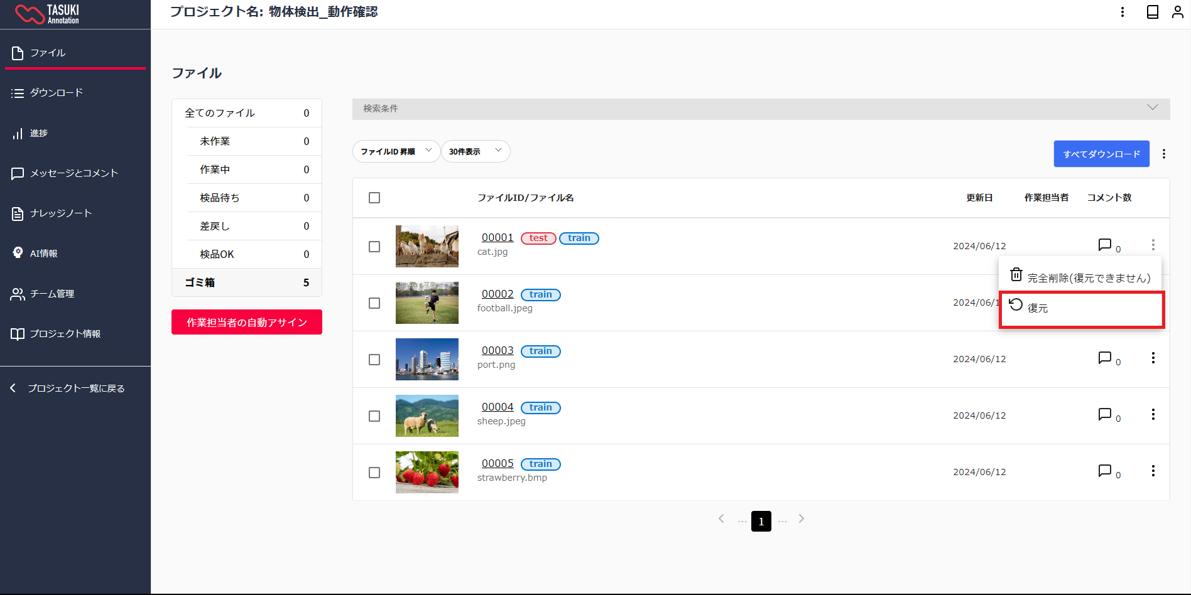Image resolution: width=1191 pixels, height=595 pixels.
Task: Click the sheep image thumbnail
Action: point(427,415)
